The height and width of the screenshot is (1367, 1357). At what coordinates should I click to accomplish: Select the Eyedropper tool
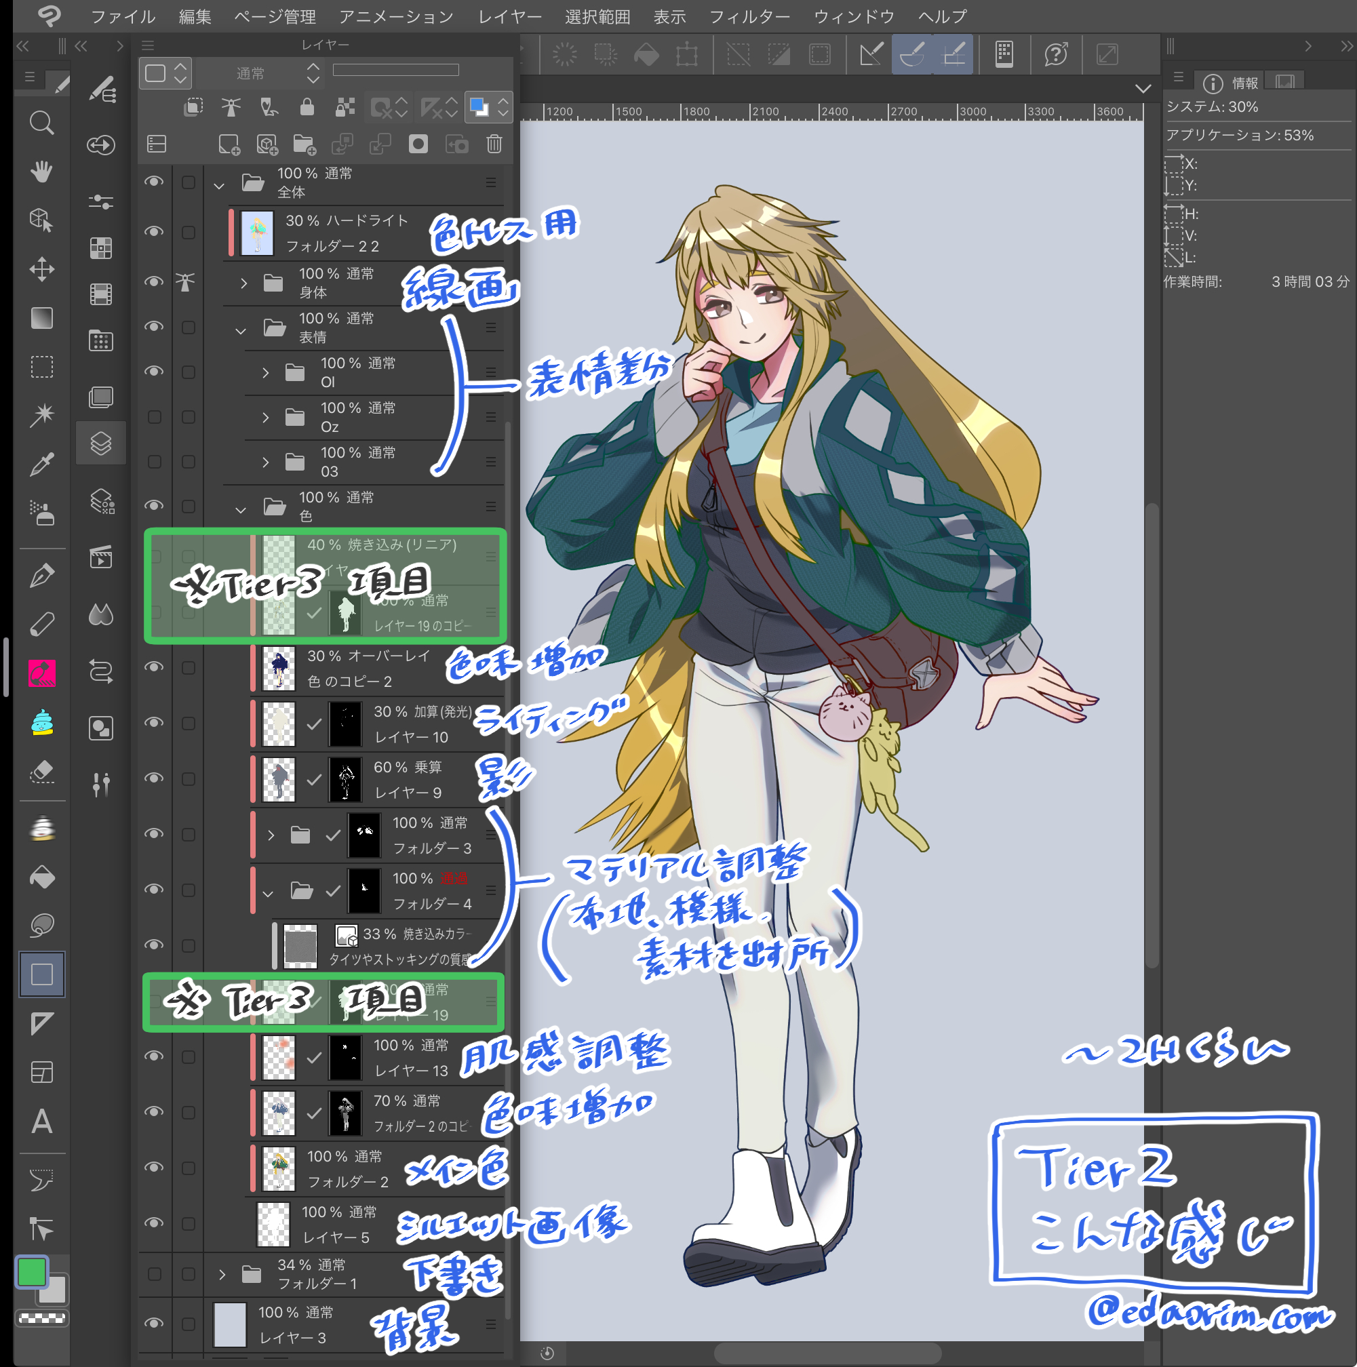pyautogui.click(x=42, y=464)
